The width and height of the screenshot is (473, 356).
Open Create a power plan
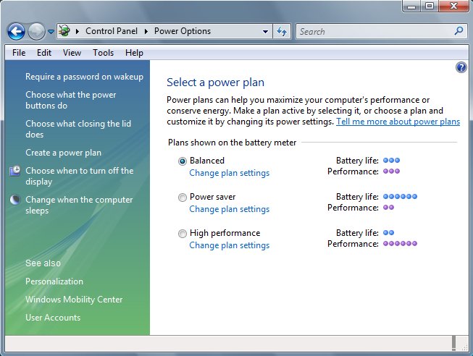(x=63, y=153)
